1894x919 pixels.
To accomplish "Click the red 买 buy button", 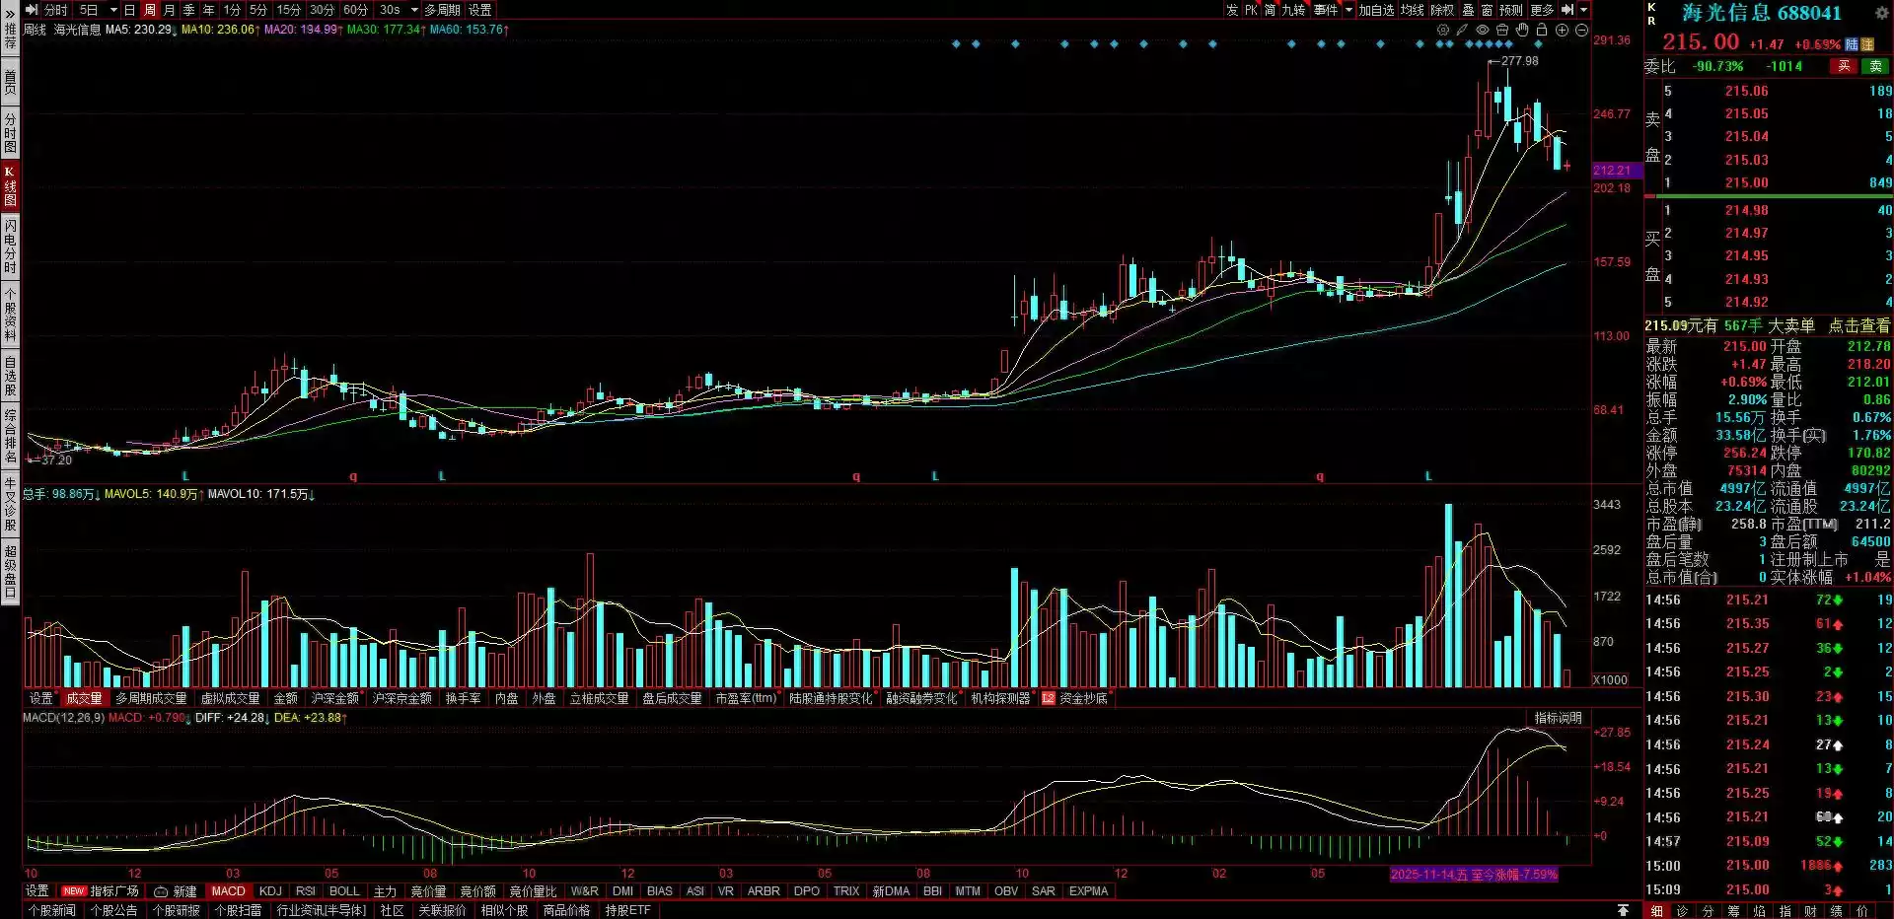I will pyautogui.click(x=1843, y=66).
